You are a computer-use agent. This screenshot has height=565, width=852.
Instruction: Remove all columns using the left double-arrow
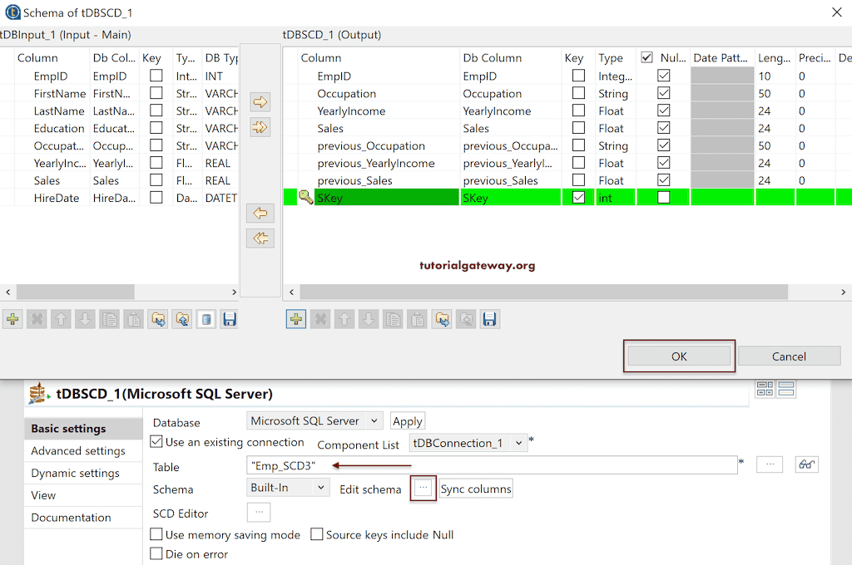pyautogui.click(x=261, y=237)
